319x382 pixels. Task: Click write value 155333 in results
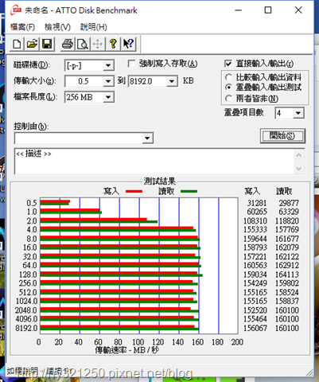point(255,230)
